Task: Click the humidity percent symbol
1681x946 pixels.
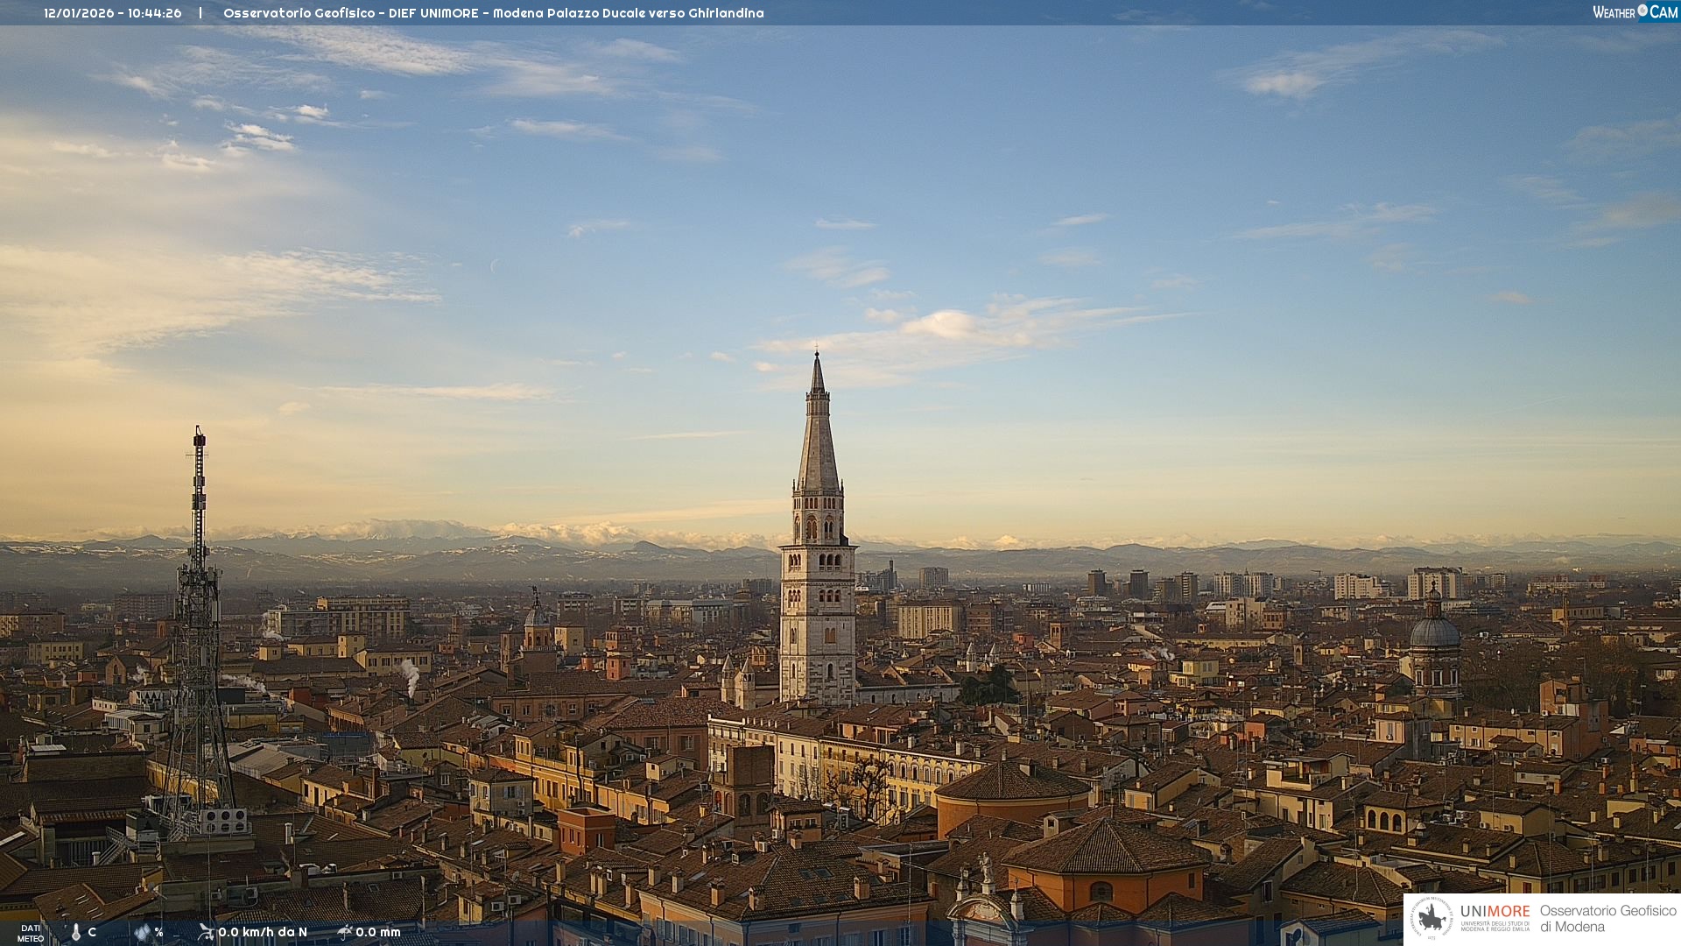Action: click(x=159, y=932)
